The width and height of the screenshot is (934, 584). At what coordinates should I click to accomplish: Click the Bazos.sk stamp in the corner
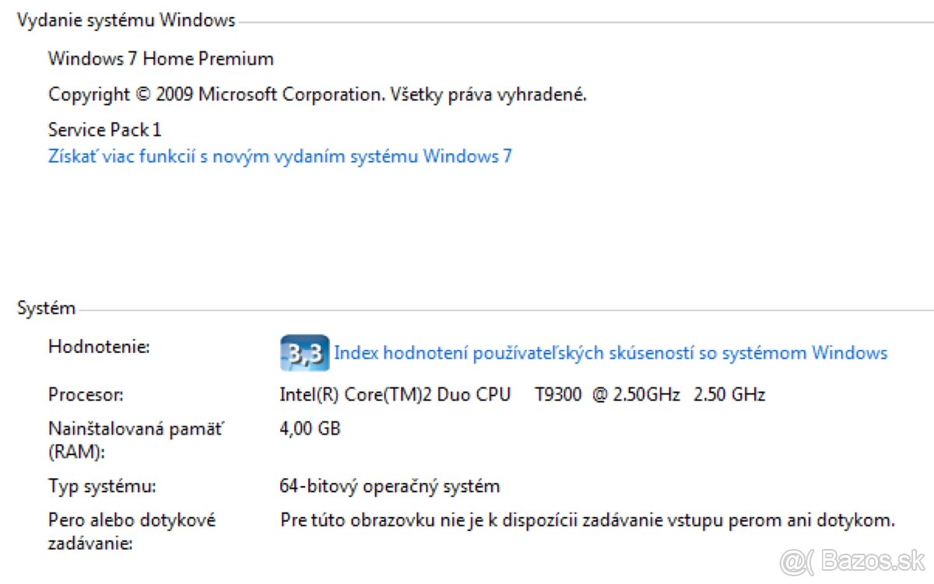pos(853,562)
